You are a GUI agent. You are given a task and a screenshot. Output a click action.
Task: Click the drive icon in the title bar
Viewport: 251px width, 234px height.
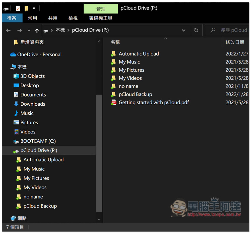6,9
